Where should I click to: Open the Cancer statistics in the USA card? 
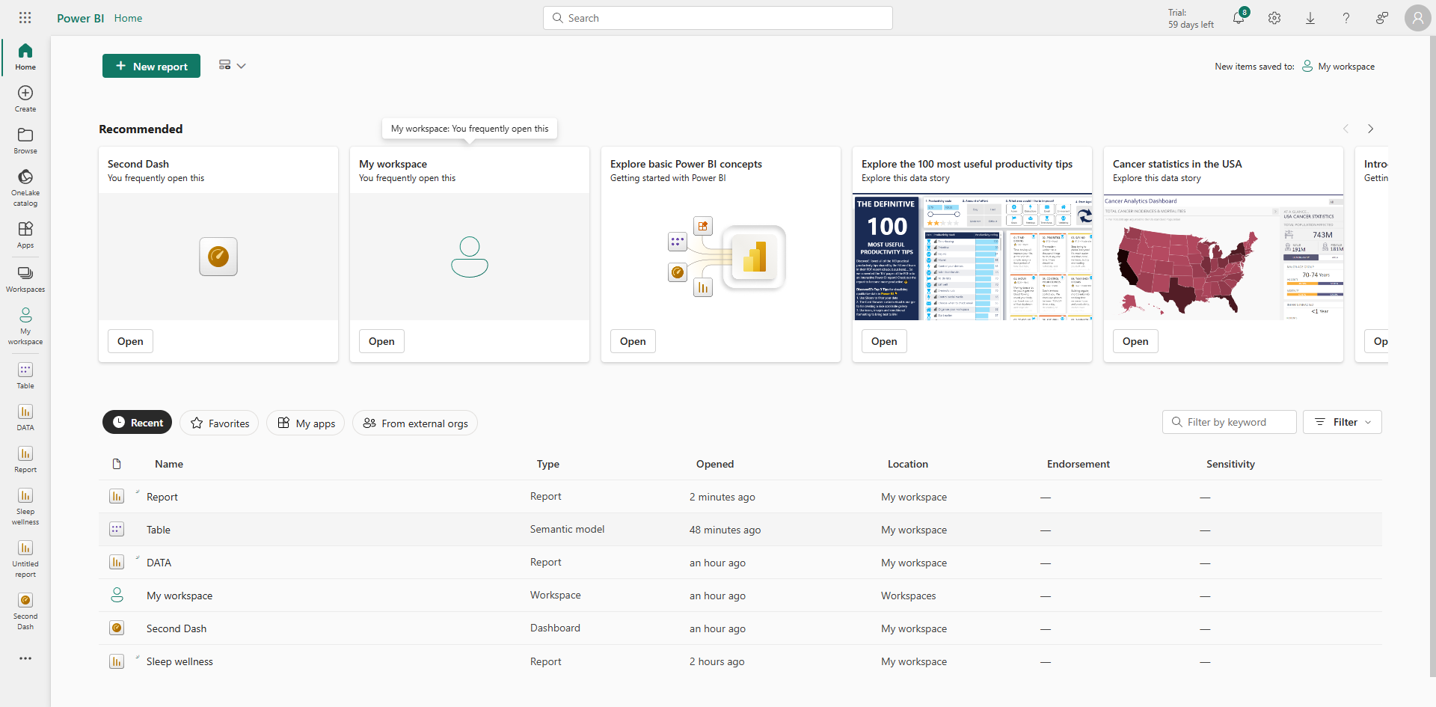pos(1135,341)
